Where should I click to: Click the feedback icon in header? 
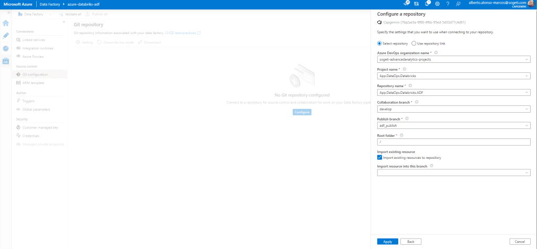[458, 4]
